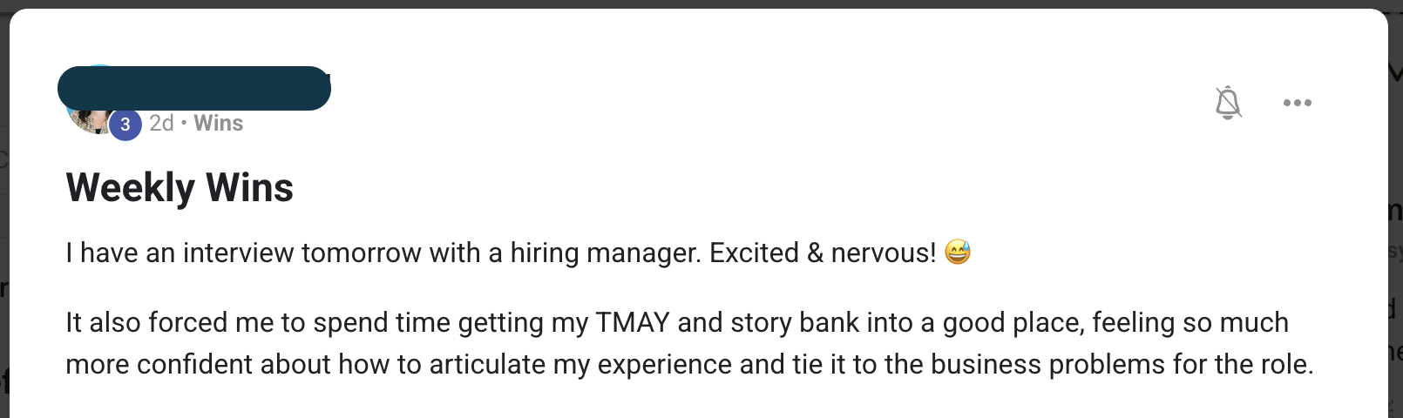Click the dimmed backdrop right of the modal

[1395, 174]
